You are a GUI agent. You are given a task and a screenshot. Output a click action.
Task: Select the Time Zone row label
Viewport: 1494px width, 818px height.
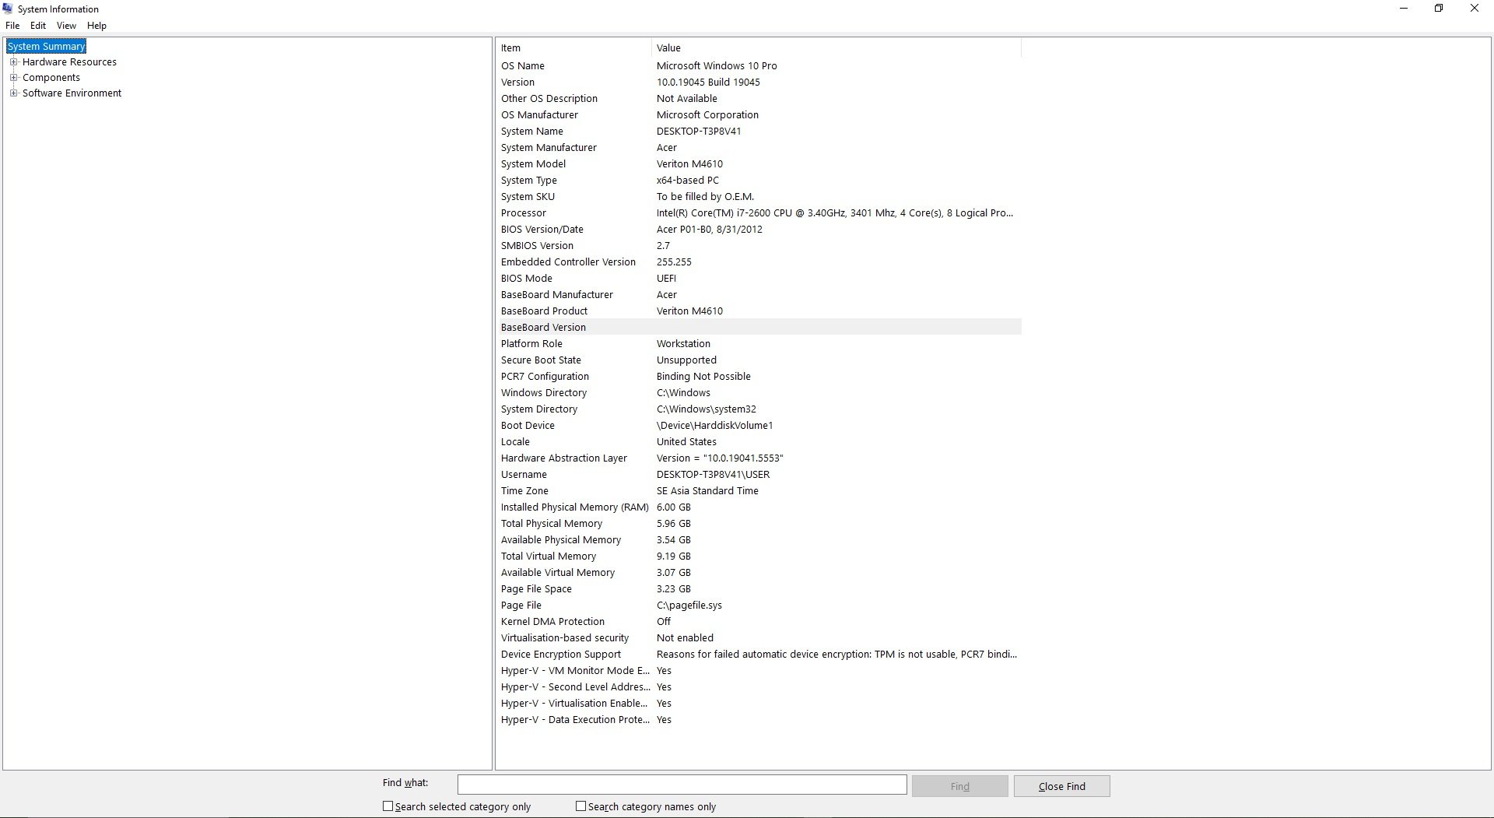524,491
